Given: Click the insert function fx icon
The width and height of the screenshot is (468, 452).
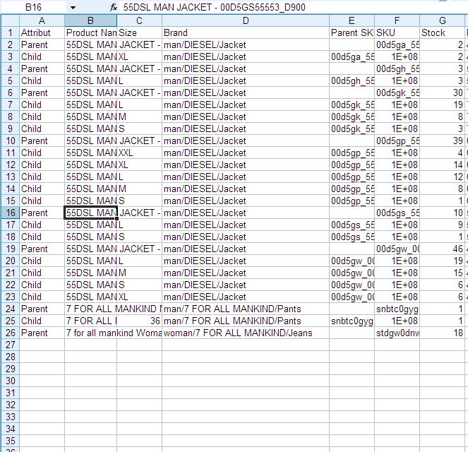Looking at the screenshot, I should 114,8.
